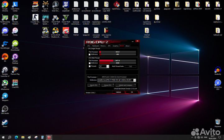
Task: Select the EA app icon
Action: point(5,58)
